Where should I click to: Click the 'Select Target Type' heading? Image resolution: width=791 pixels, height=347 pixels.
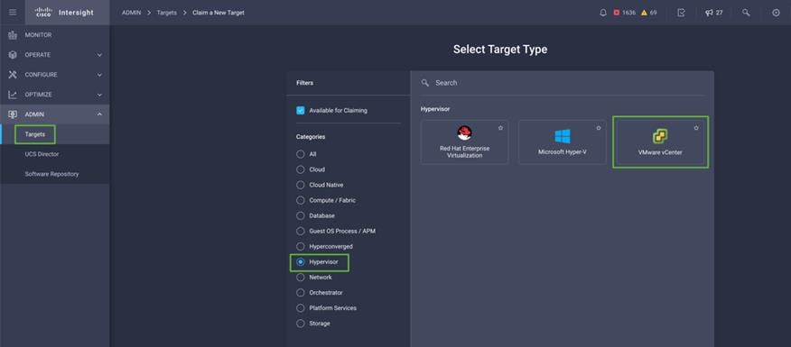500,50
